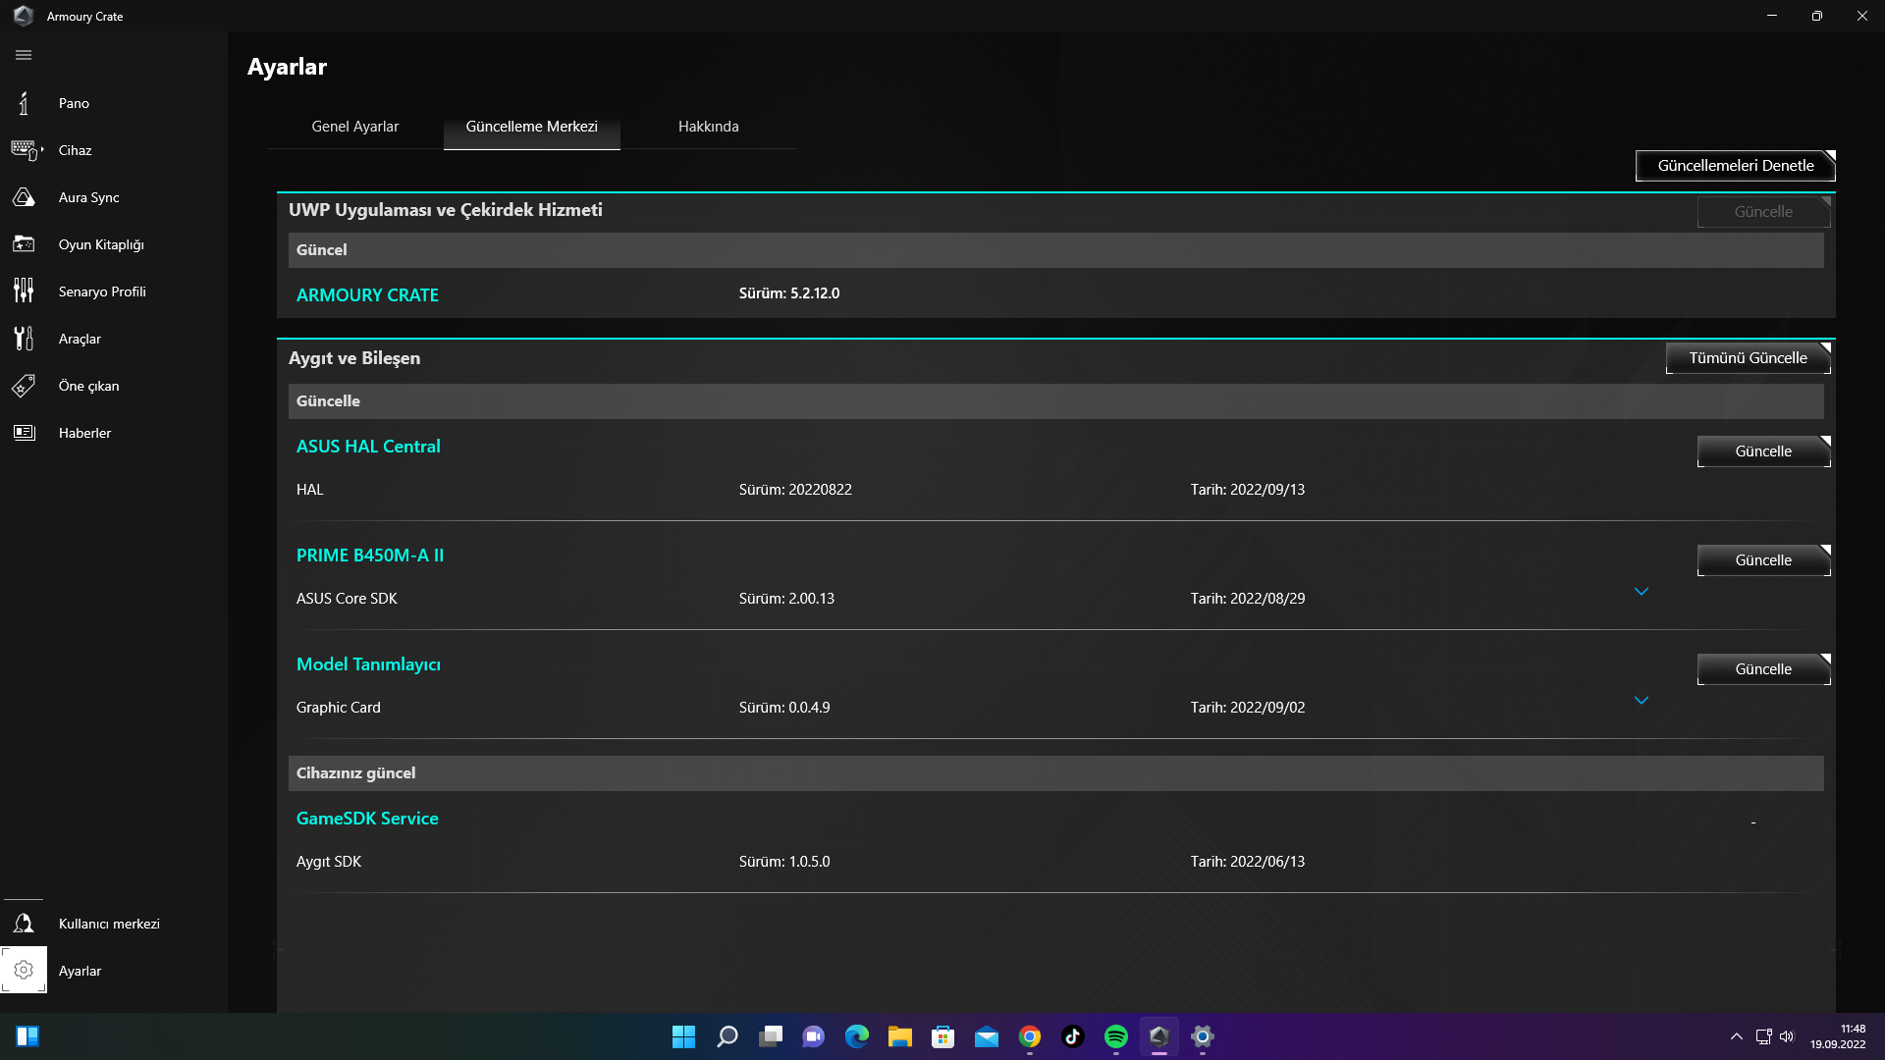1885x1060 pixels.
Task: Click the 'Sürüm: 20220822' version text
Action: [x=795, y=490]
